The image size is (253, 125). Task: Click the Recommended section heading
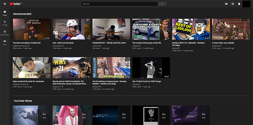tap(22, 14)
